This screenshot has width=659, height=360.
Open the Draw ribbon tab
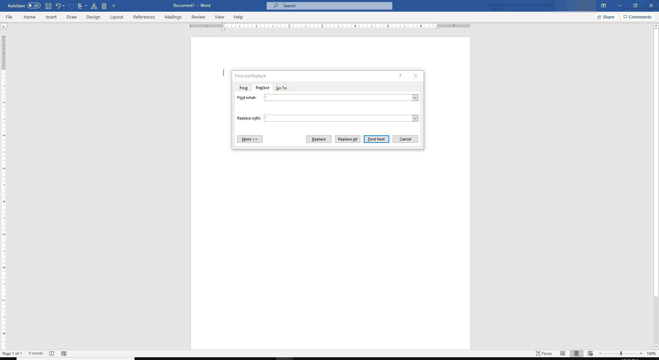coord(72,17)
